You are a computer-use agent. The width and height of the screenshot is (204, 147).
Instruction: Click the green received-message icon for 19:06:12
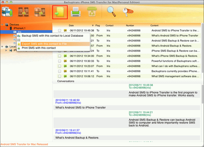65,76
